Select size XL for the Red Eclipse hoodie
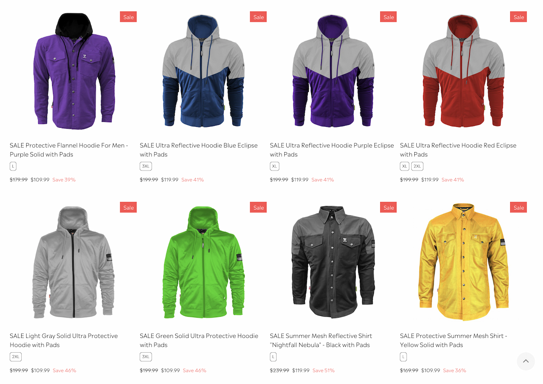This screenshot has height=384, width=543. [x=404, y=166]
